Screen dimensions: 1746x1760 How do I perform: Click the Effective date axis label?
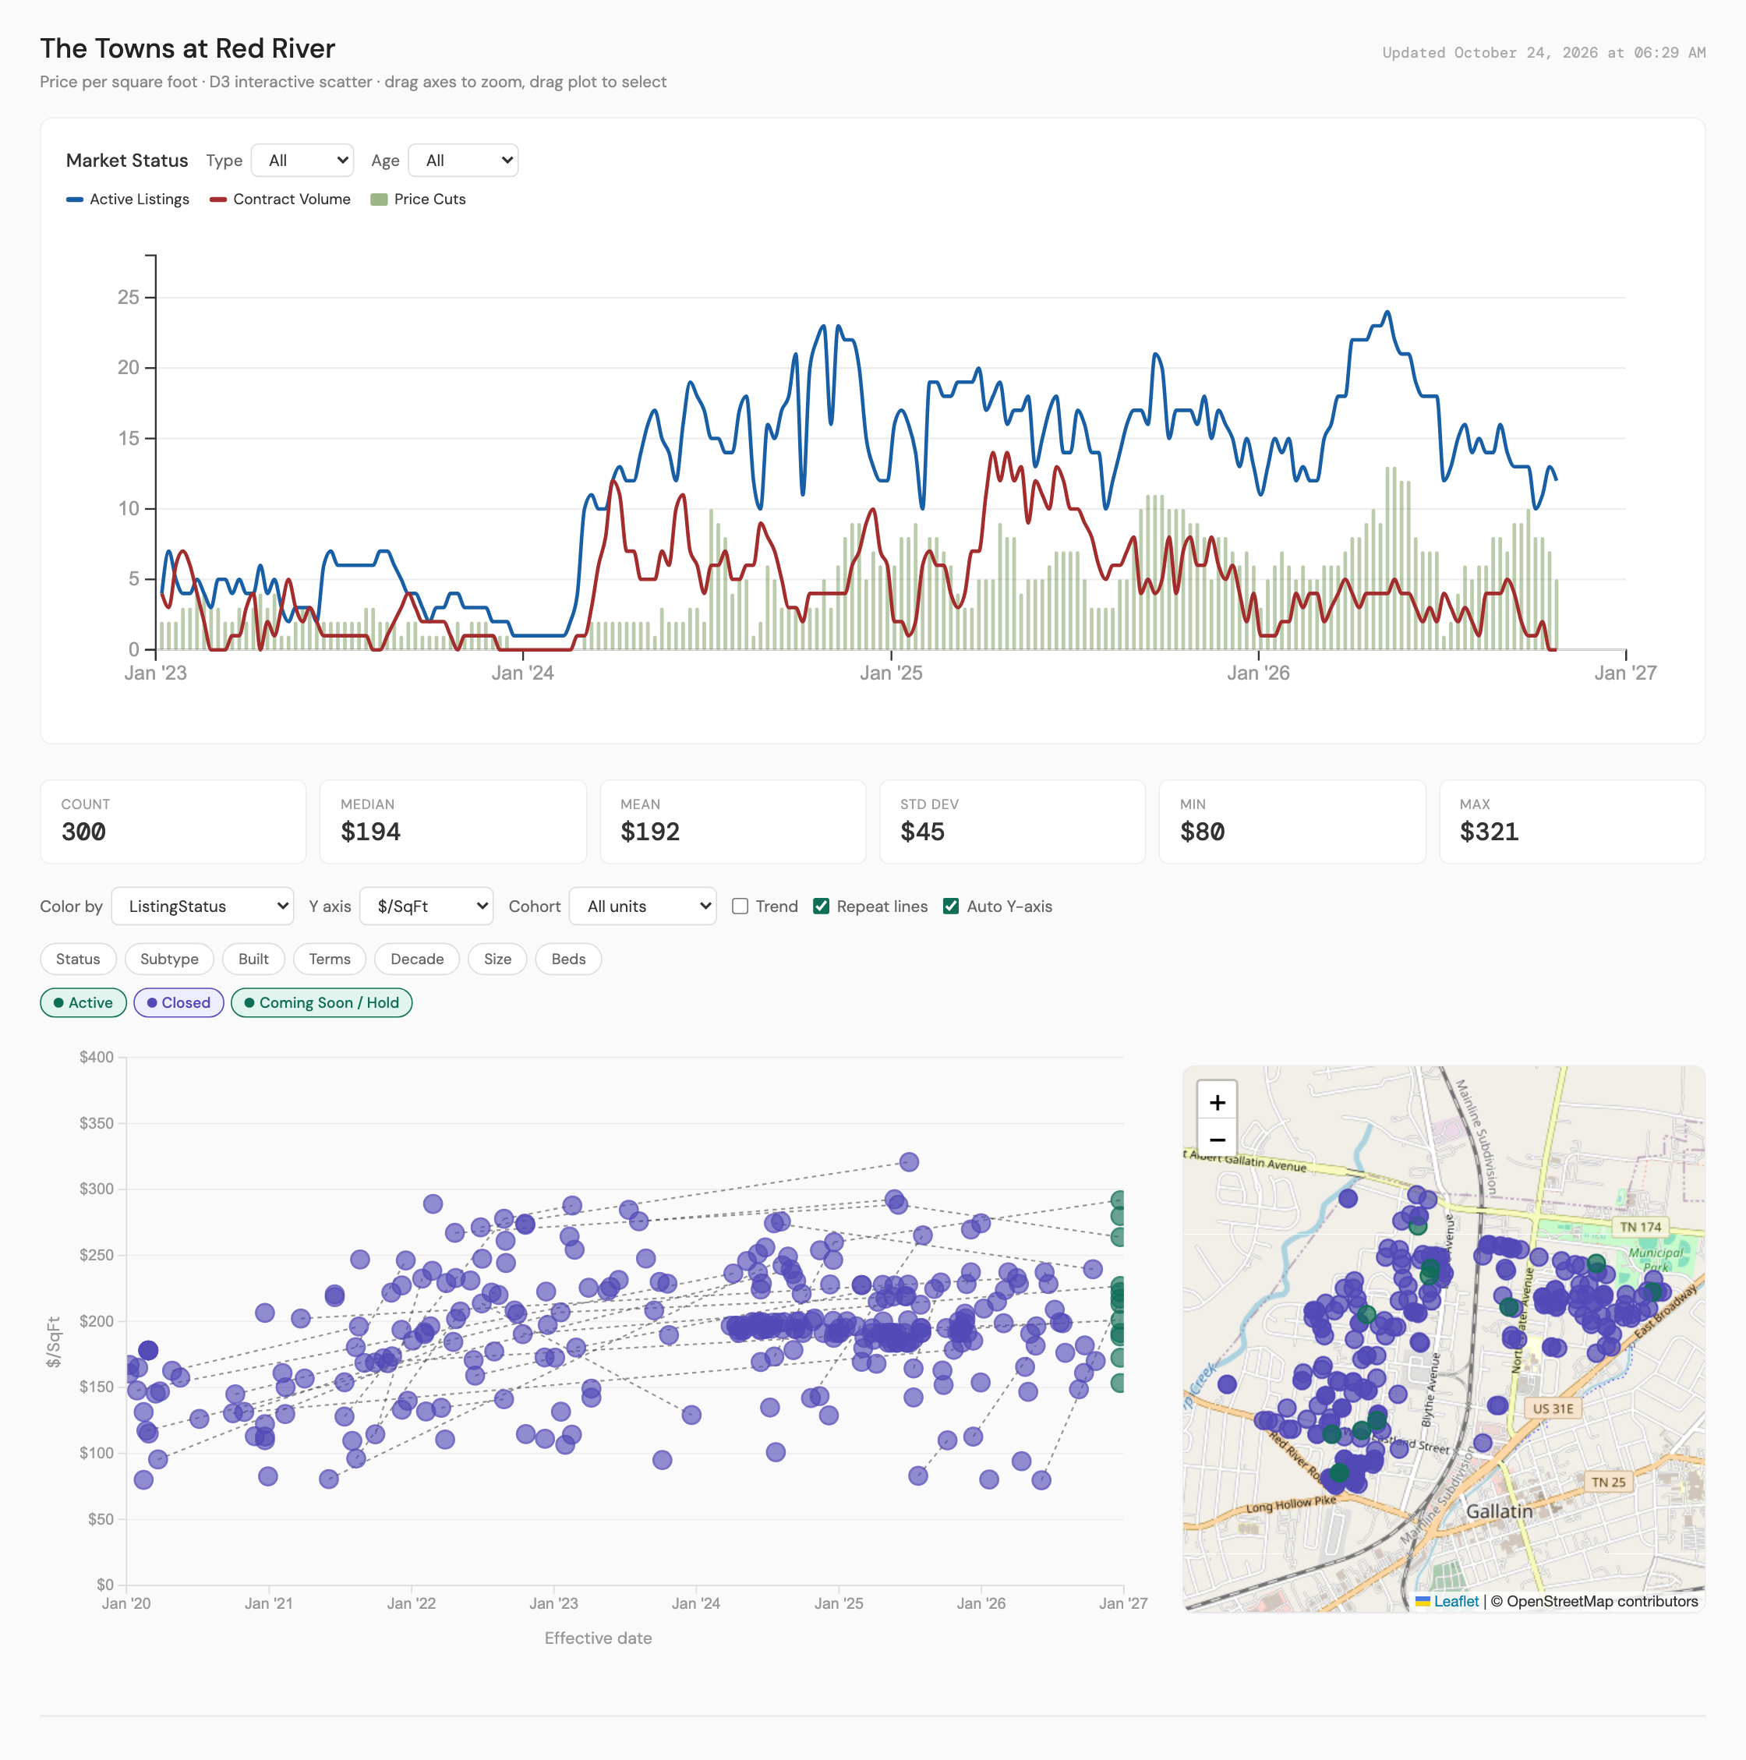[599, 1638]
